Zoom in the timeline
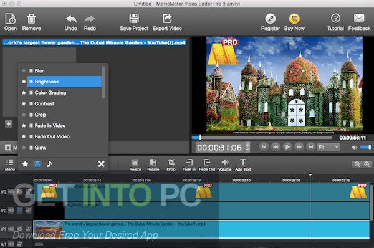The image size is (374, 248). (367, 165)
